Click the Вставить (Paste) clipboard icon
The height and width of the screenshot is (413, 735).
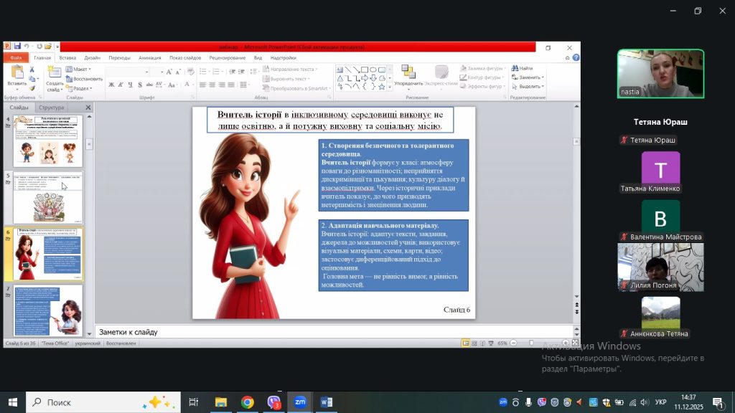tap(17, 73)
